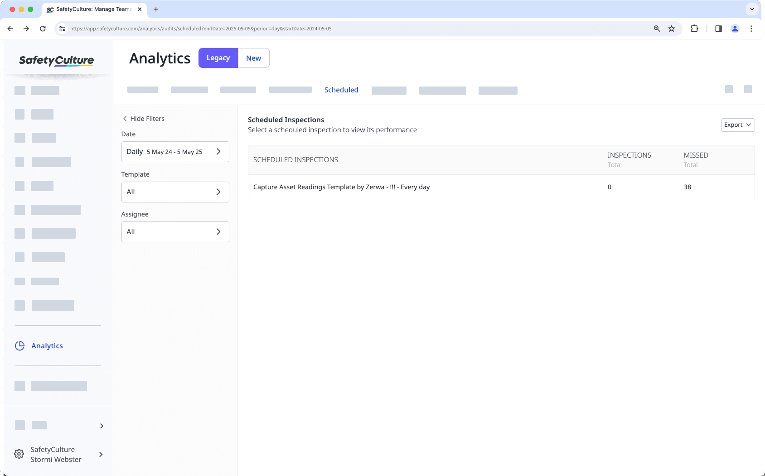Open Analytics in the sidebar

point(47,346)
